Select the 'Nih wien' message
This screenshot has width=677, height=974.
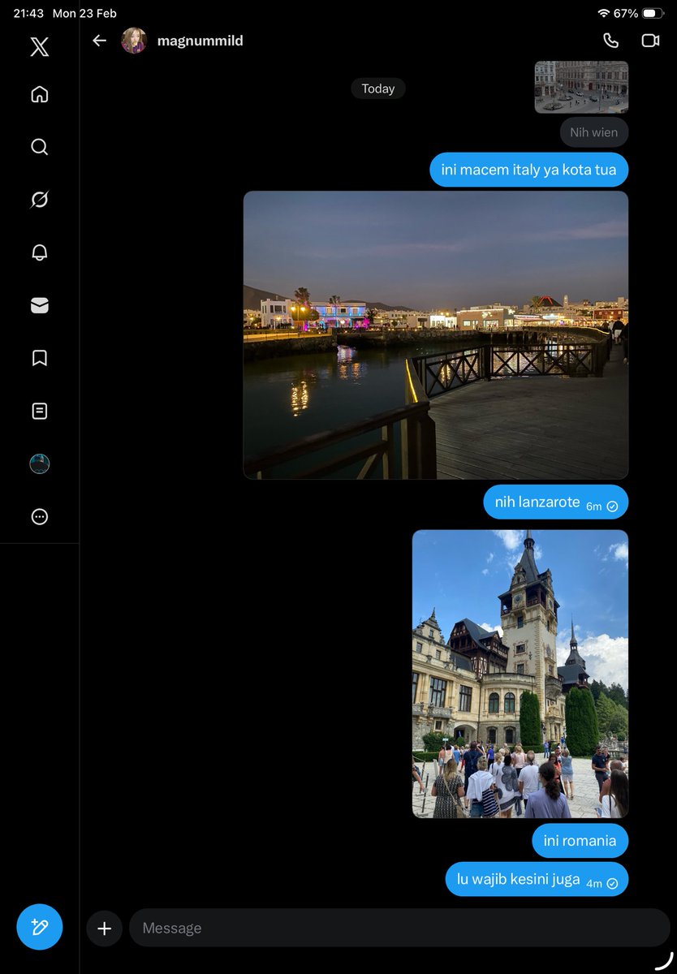coord(593,132)
